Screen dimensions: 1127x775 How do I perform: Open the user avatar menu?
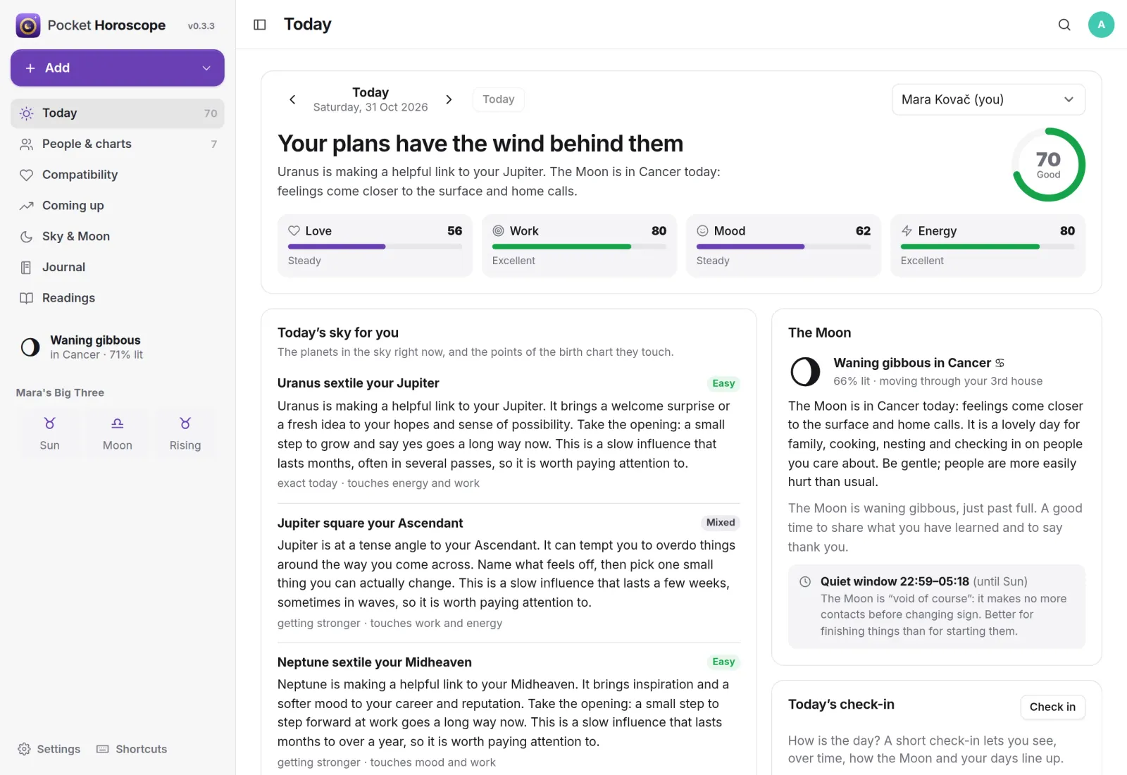pyautogui.click(x=1101, y=25)
